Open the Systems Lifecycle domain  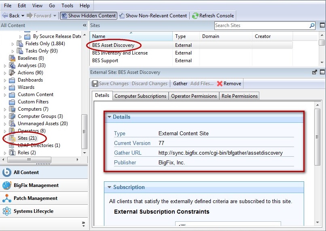[44, 211]
